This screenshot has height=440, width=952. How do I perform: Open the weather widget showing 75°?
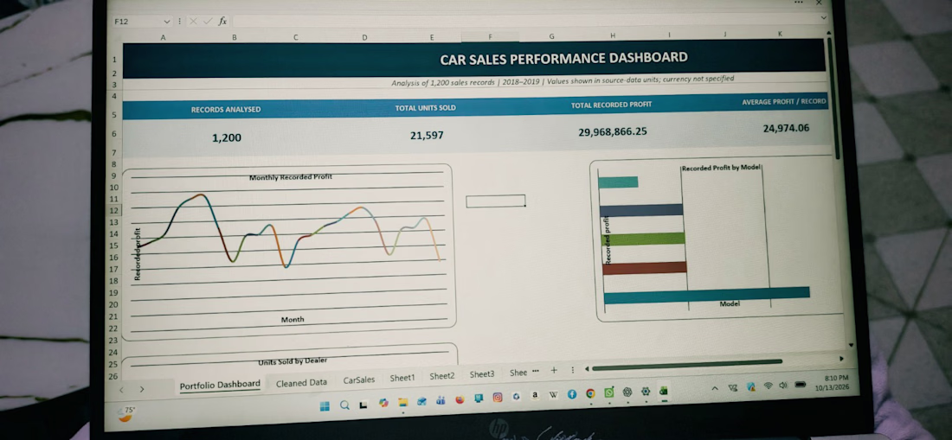tap(128, 412)
